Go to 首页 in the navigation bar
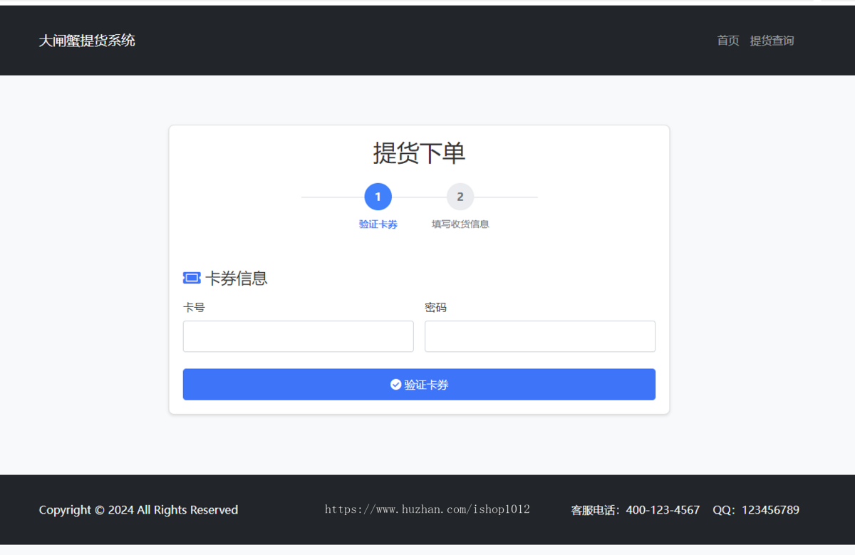 tap(728, 41)
